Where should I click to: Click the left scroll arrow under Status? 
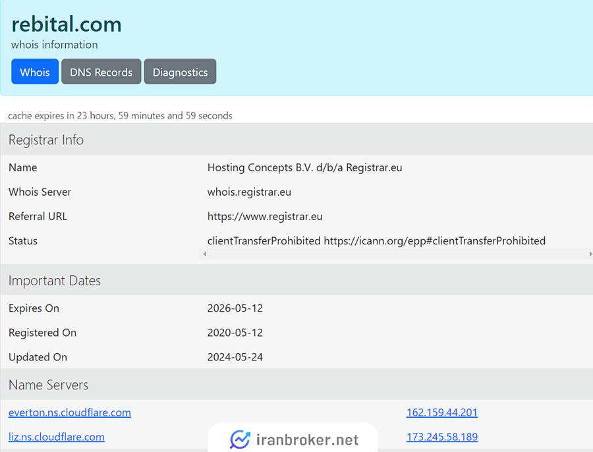coord(205,254)
